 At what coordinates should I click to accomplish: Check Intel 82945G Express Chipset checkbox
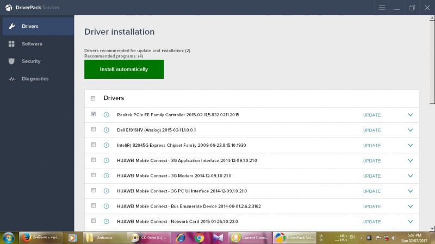[94, 145]
